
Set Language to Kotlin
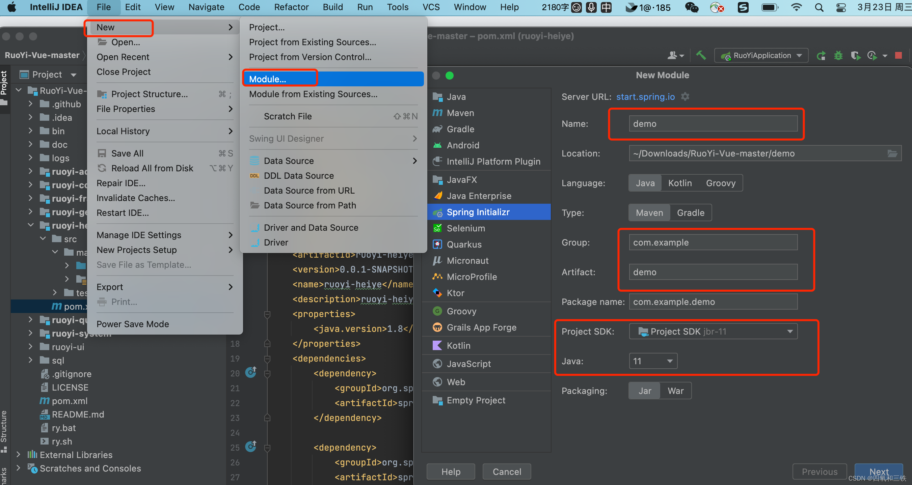680,183
